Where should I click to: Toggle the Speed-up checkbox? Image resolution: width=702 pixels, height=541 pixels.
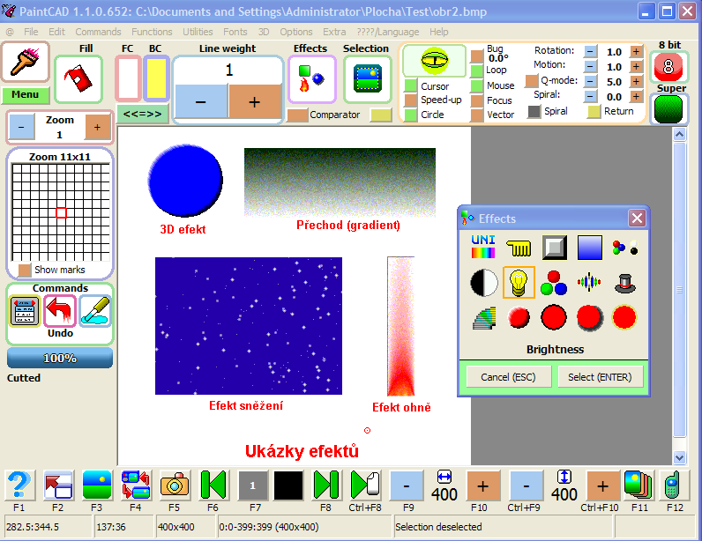point(411,100)
